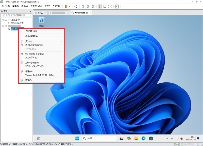Open the power dropdown arrow next to the pause button

pyautogui.click(x=70, y=6)
